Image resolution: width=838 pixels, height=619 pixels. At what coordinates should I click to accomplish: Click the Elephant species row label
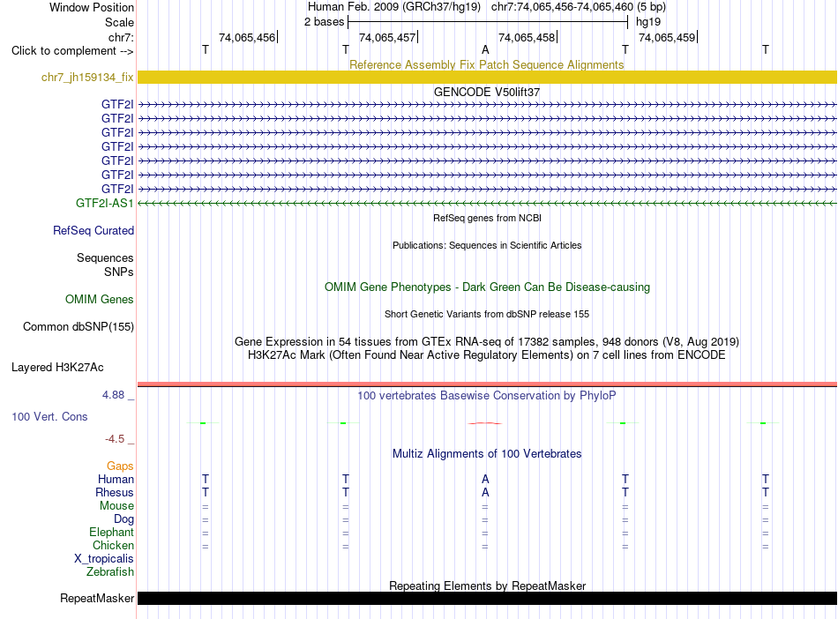111,532
